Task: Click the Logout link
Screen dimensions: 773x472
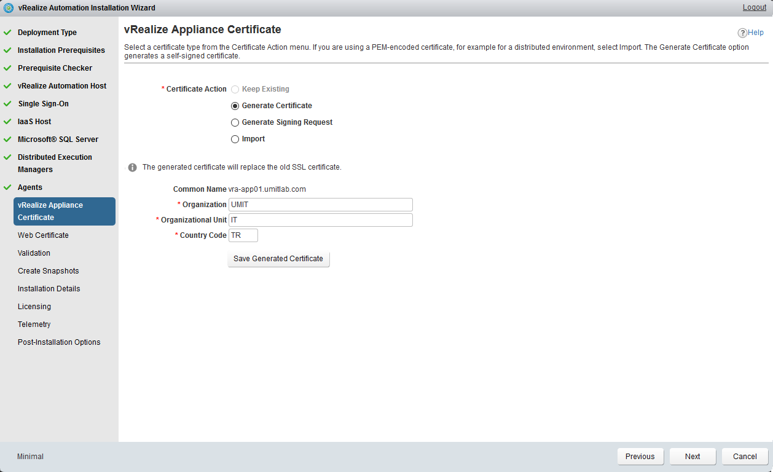Action: [x=754, y=7]
